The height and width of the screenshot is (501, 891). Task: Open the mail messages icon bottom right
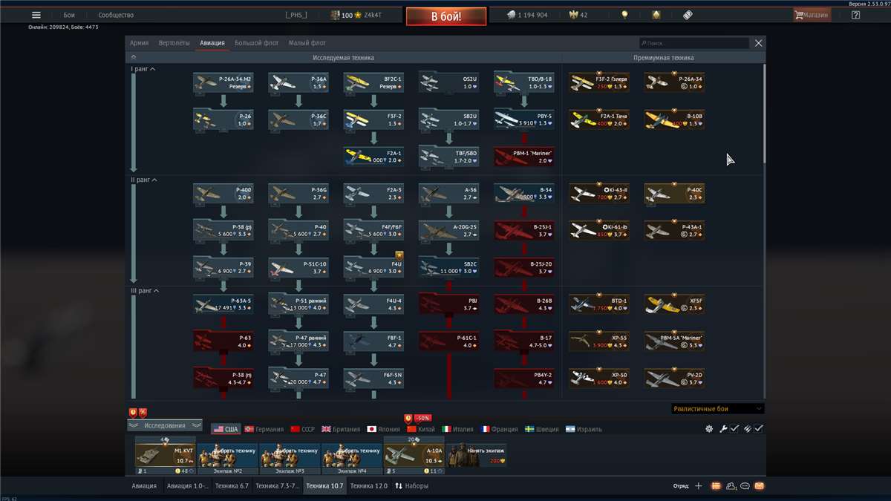coord(760,485)
